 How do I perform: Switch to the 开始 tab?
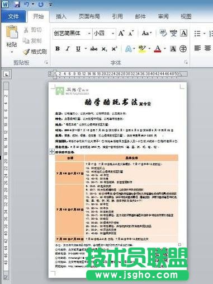pyautogui.click(x=39, y=17)
